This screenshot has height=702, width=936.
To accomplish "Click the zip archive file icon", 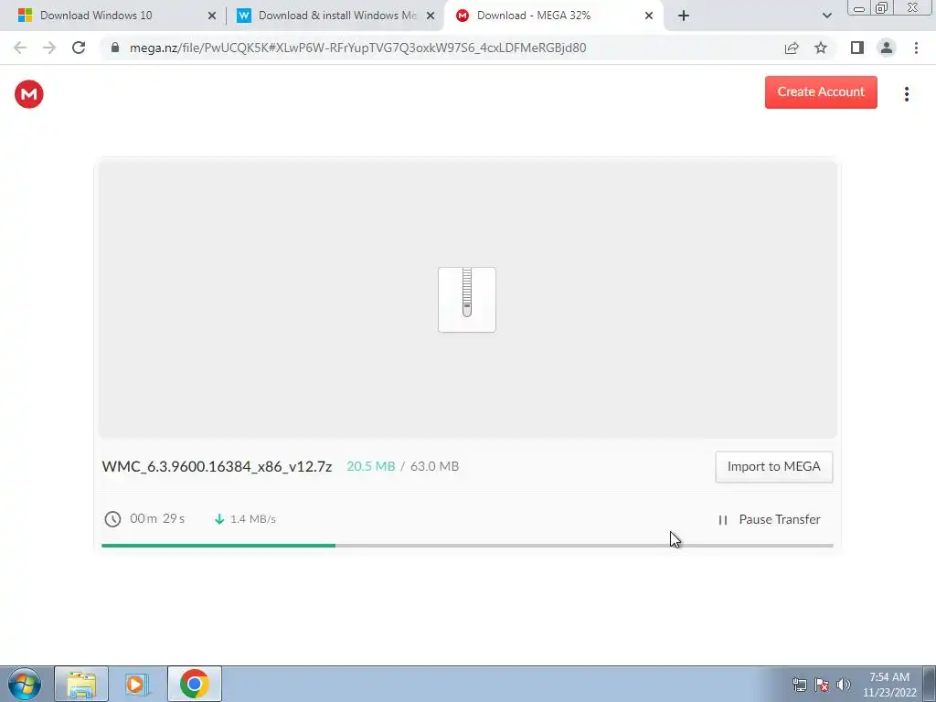I will point(467,300).
